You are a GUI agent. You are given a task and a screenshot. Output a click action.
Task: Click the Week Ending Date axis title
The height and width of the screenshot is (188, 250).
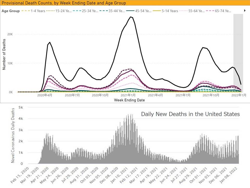click(129, 100)
